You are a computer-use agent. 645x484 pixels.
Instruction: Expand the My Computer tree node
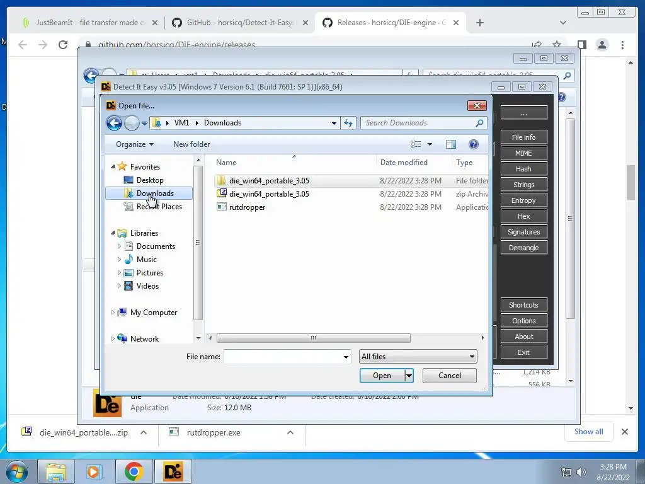[x=113, y=313]
